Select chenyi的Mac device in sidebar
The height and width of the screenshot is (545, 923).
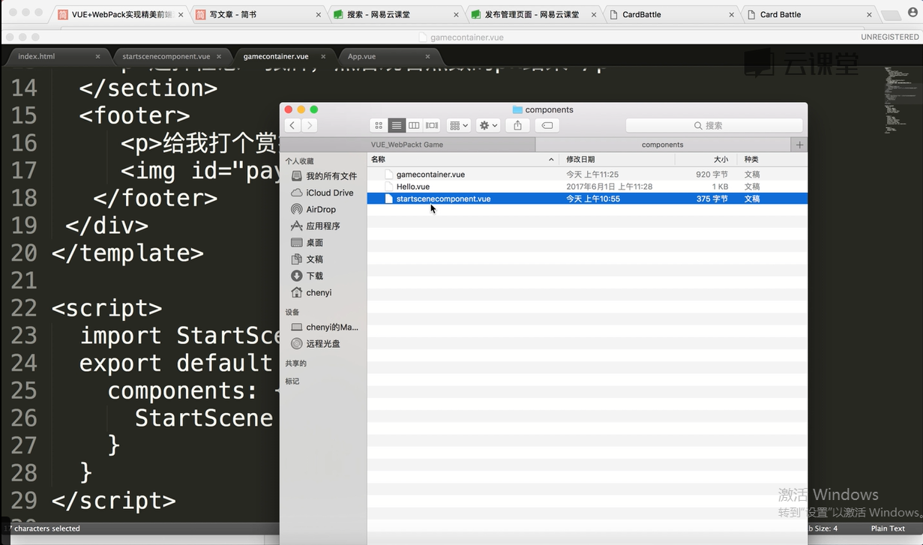325,327
